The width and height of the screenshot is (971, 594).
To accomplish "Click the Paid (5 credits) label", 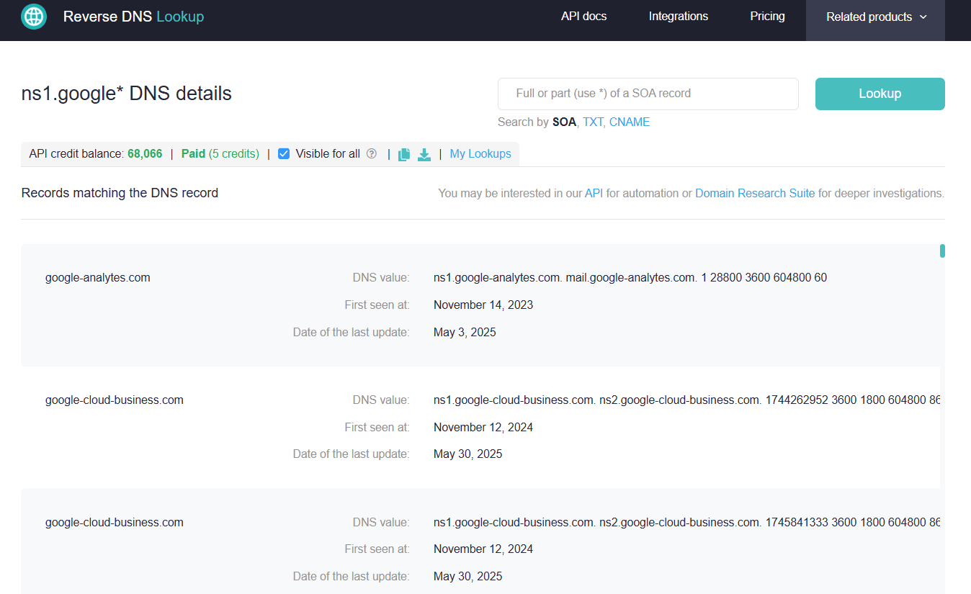I will (220, 153).
